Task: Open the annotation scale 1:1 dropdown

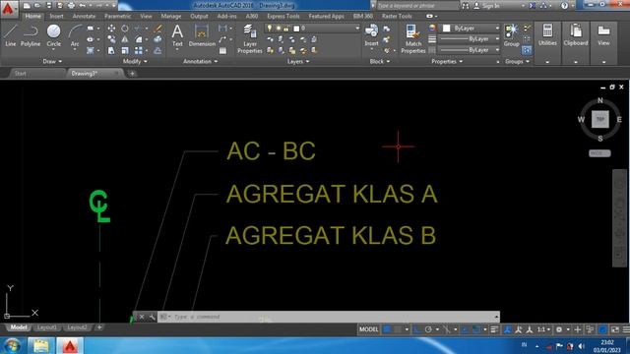Action: click(544, 329)
